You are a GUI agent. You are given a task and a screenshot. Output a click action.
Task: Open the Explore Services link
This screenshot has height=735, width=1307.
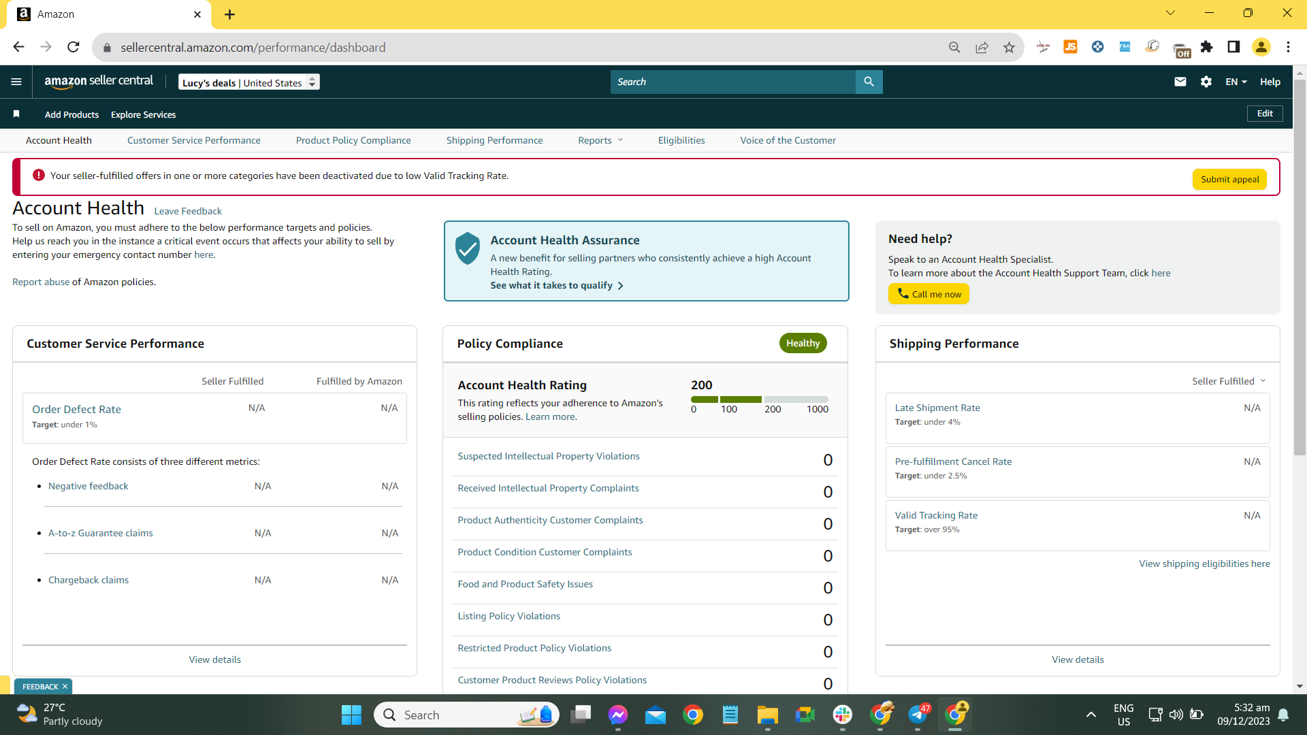tap(143, 114)
